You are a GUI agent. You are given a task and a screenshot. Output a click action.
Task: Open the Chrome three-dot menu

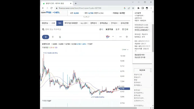point(151,8)
